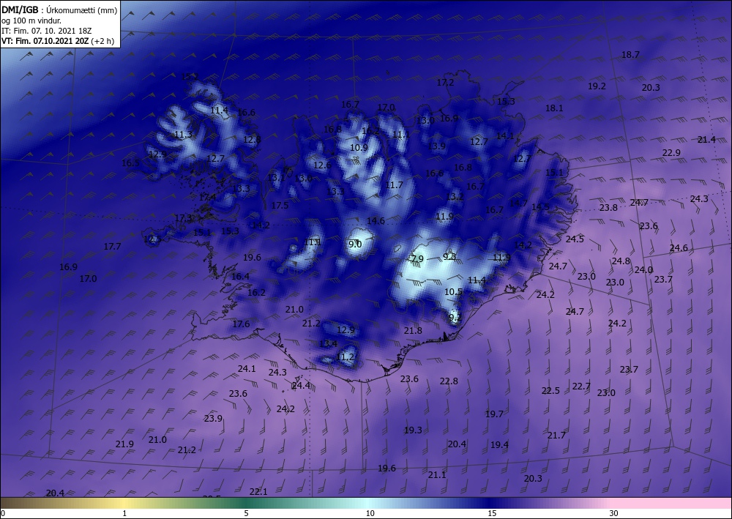This screenshot has width=732, height=519.
Task: Click the 9.0 value on the bright patch
Action: [355, 244]
